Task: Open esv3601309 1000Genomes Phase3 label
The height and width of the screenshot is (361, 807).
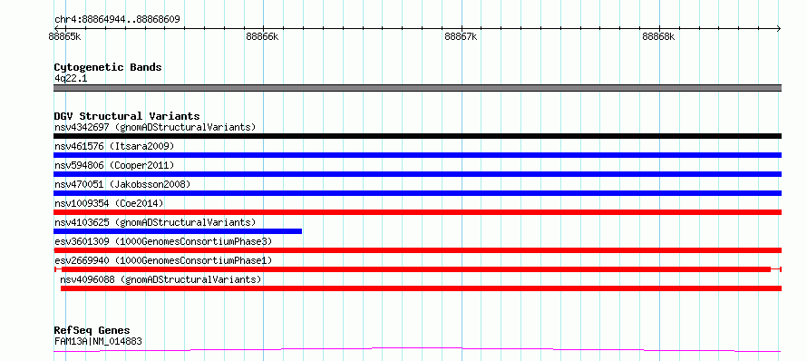Action: point(163,241)
